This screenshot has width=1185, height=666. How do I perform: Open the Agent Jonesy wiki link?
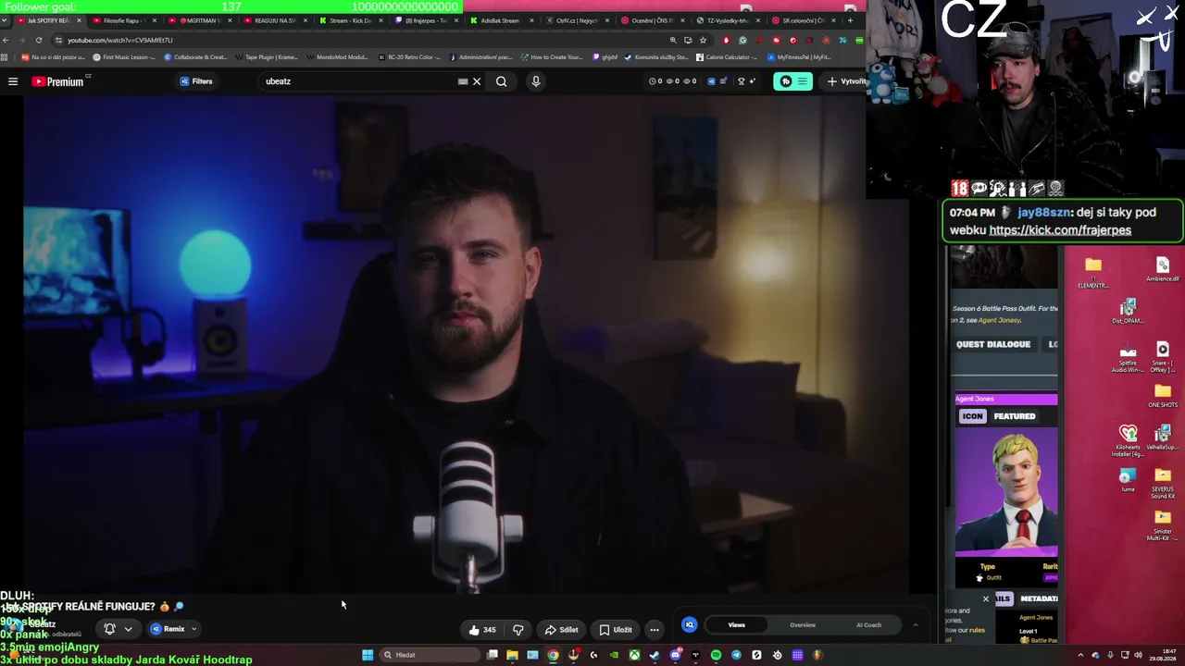pos(1000,320)
